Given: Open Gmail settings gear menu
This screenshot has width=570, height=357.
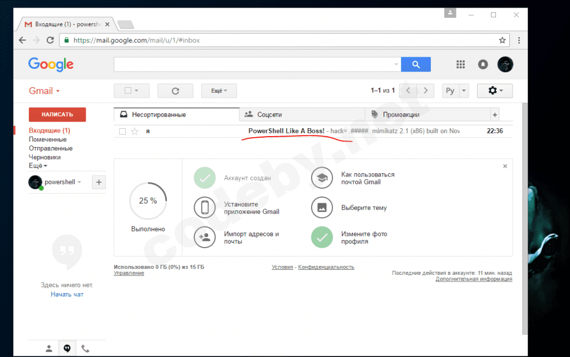Looking at the screenshot, I should click(495, 90).
